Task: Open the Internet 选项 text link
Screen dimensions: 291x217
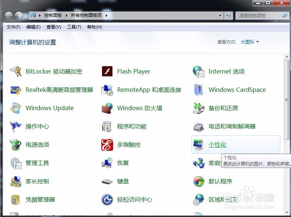Action: pyautogui.click(x=227, y=71)
